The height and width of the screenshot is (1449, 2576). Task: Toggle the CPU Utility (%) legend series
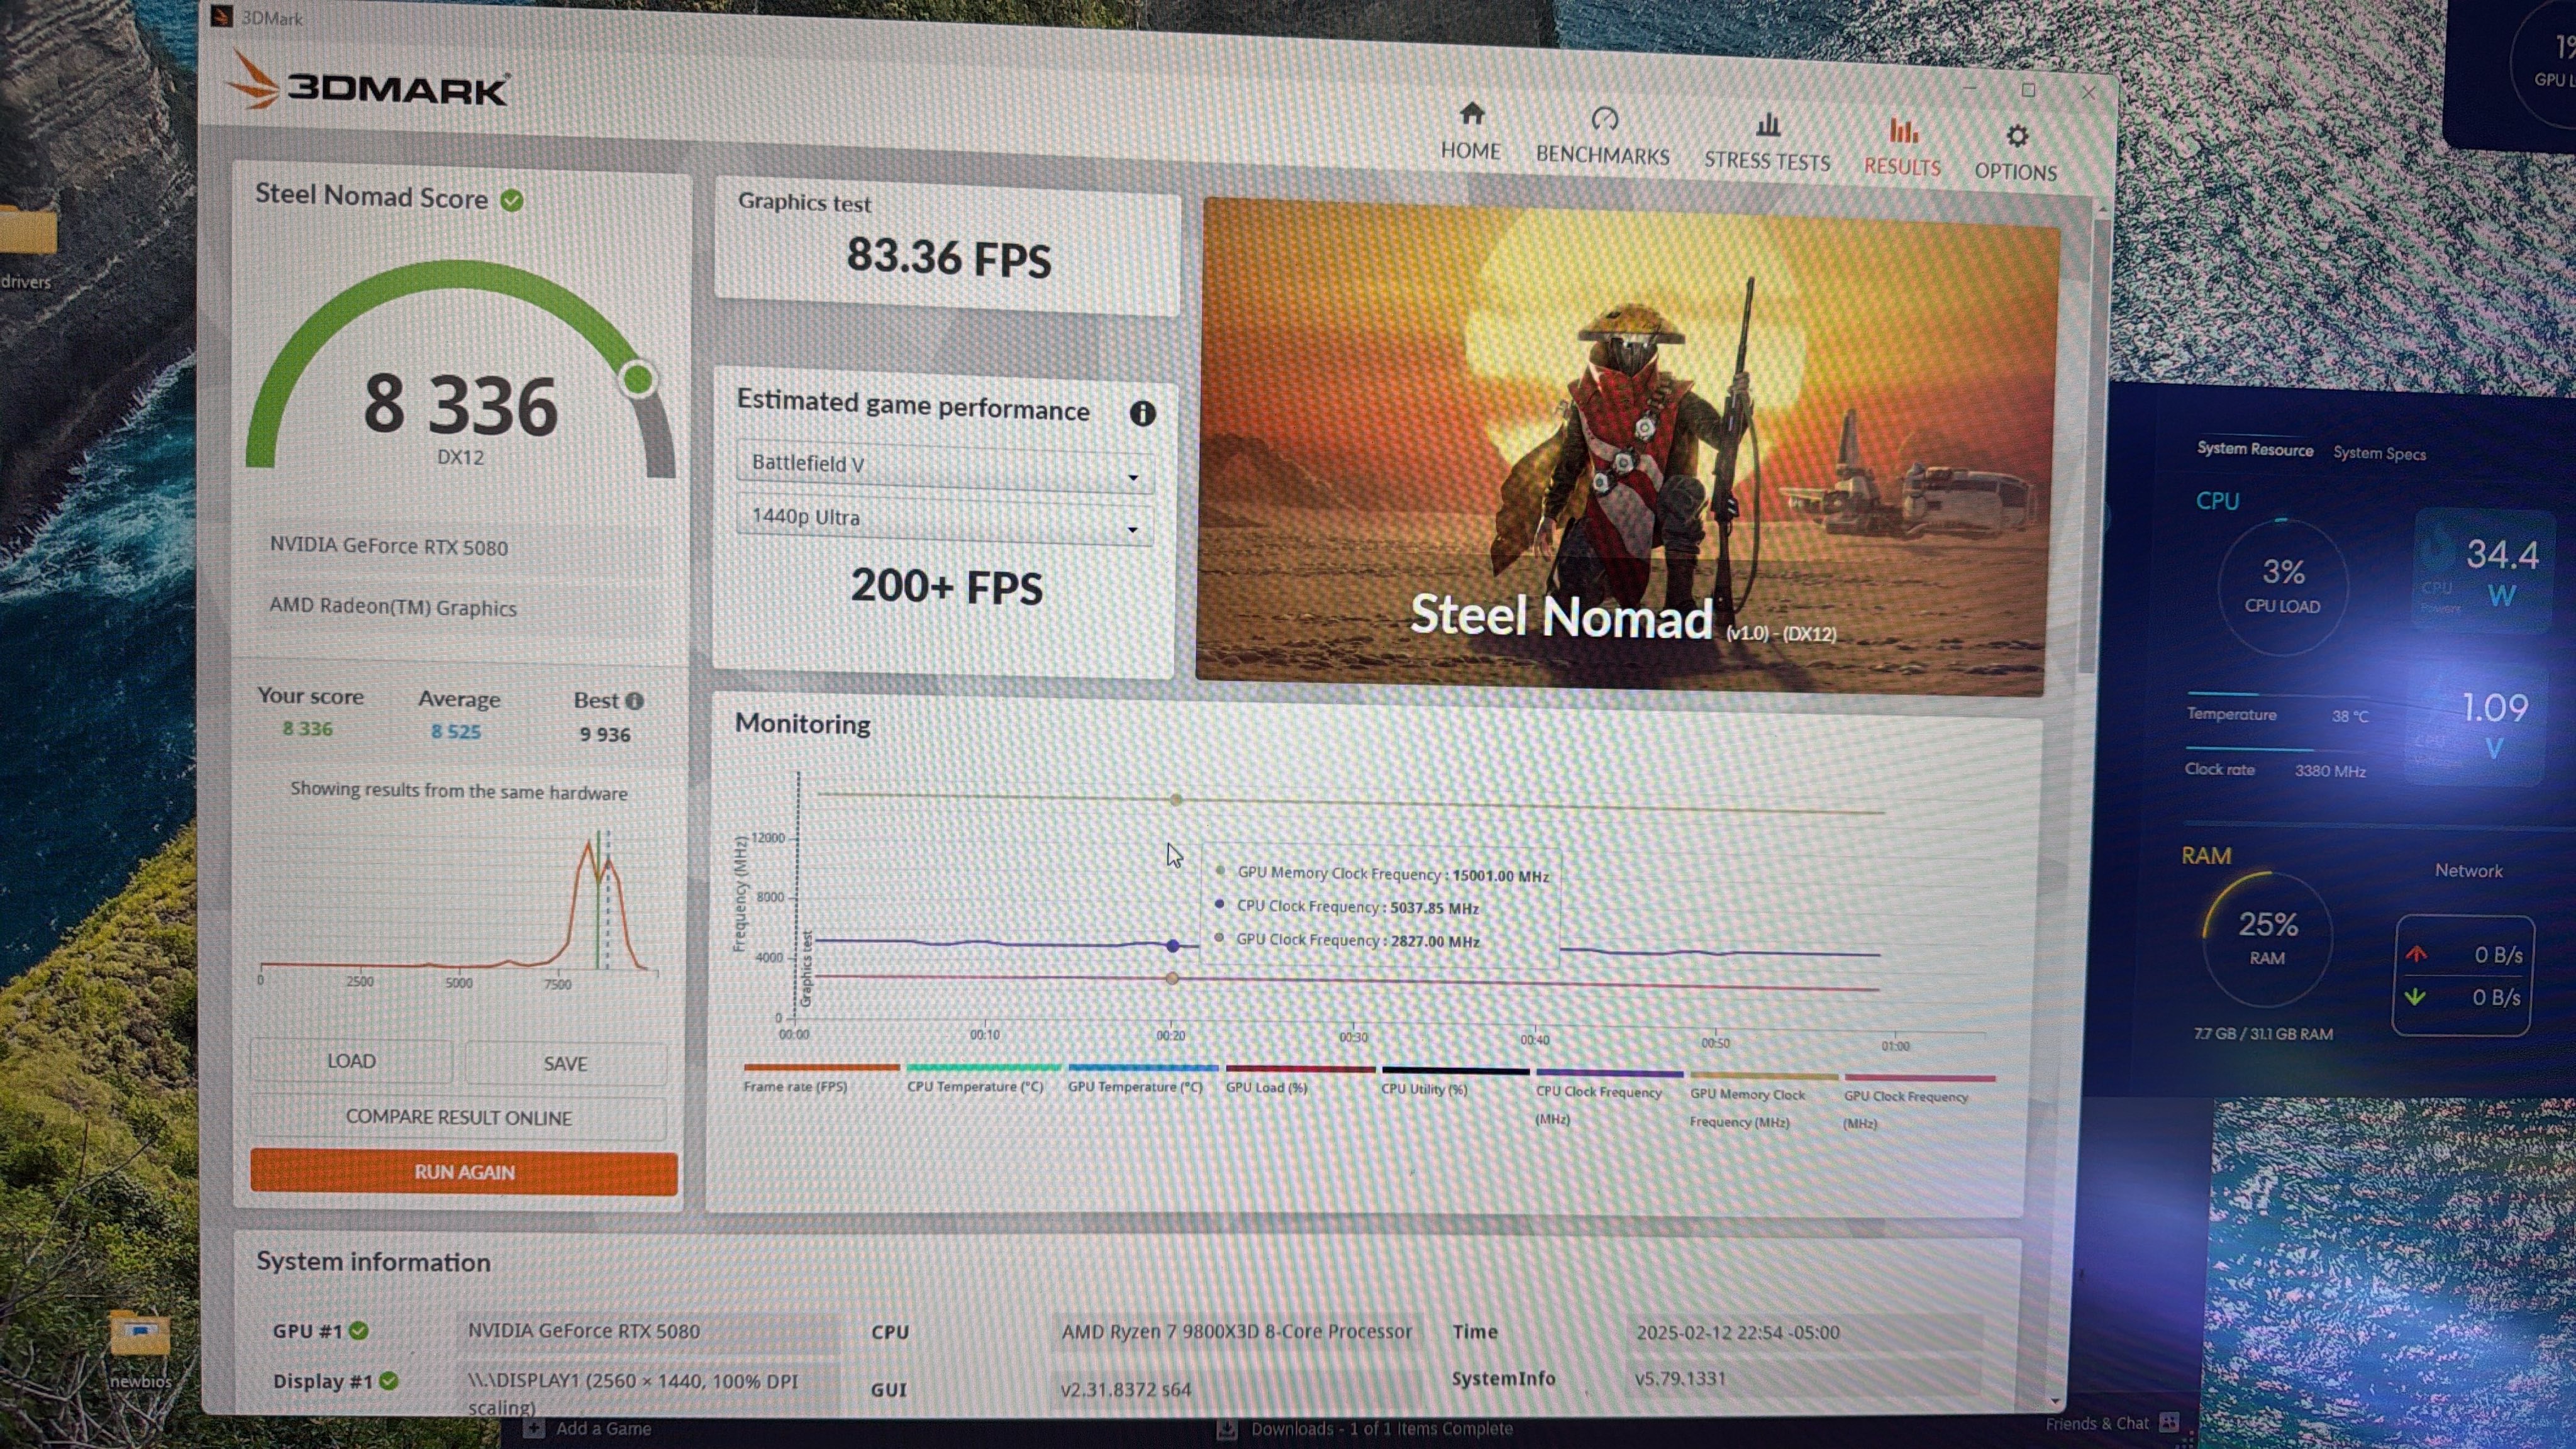(1455, 1083)
